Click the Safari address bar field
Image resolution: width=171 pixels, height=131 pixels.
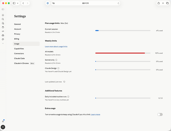(85, 3)
